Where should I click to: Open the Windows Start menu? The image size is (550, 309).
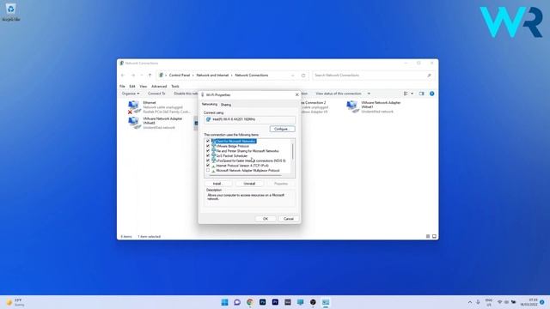click(224, 302)
